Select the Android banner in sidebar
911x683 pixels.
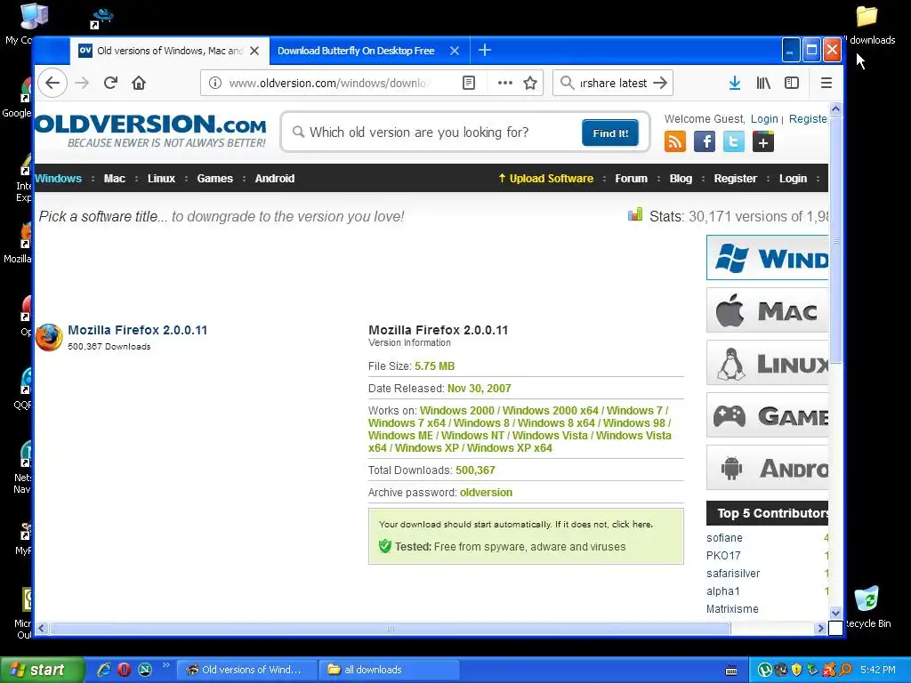768,468
